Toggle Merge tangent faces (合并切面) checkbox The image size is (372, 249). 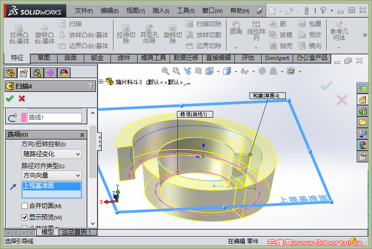[24, 206]
